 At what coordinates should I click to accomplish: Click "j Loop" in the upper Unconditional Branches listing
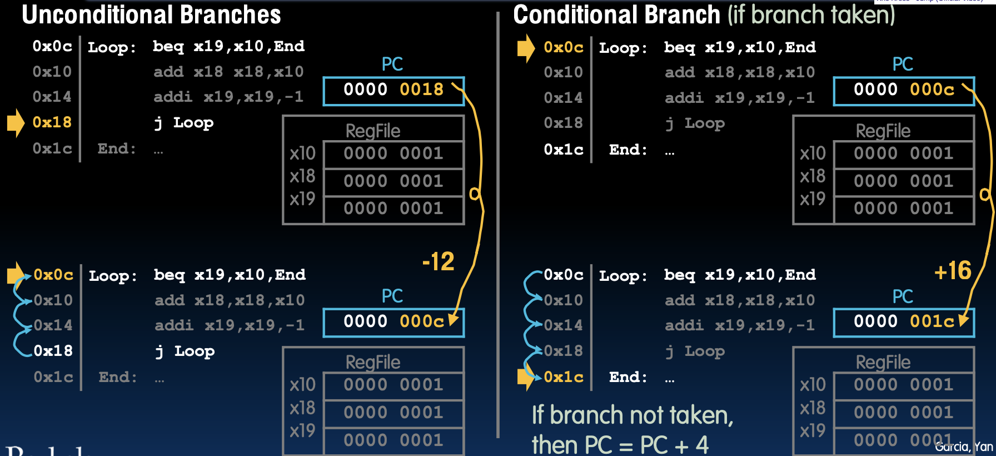click(x=184, y=123)
